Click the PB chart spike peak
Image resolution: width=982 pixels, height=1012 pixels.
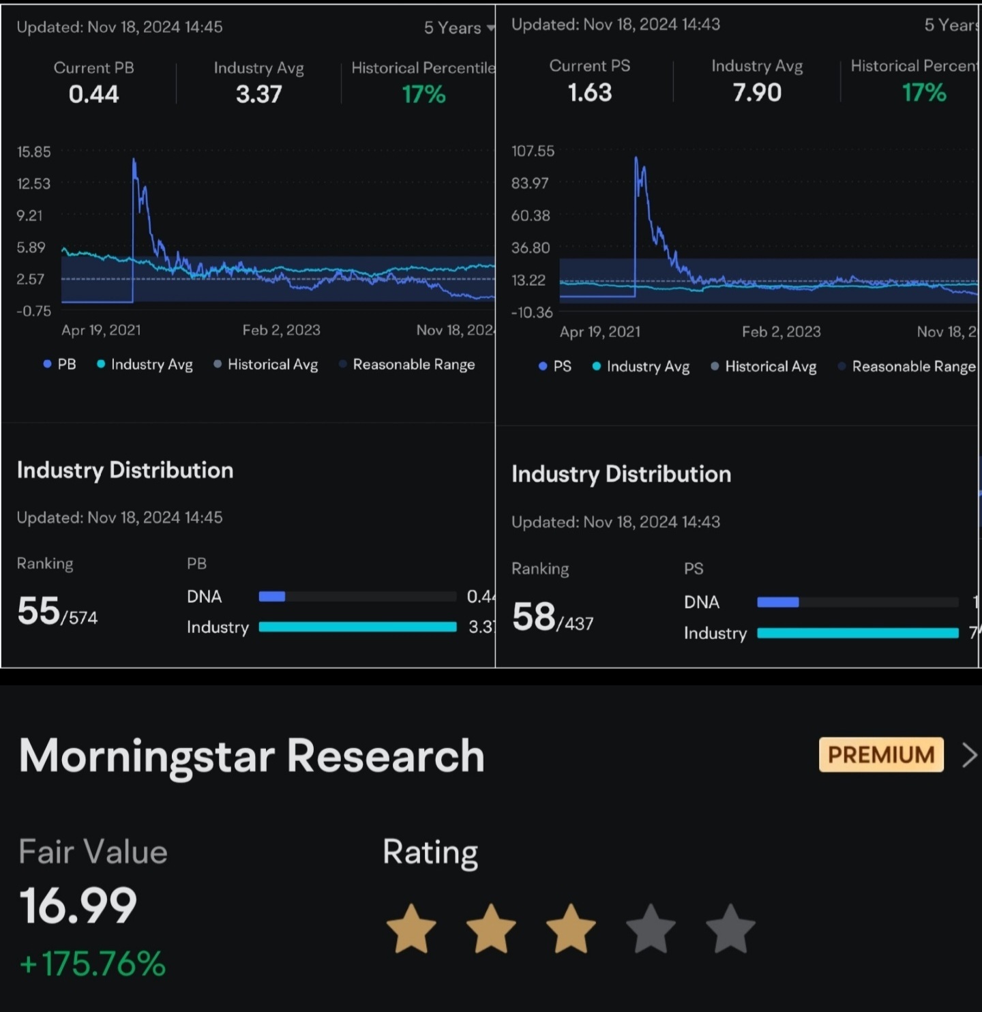pyautogui.click(x=134, y=160)
